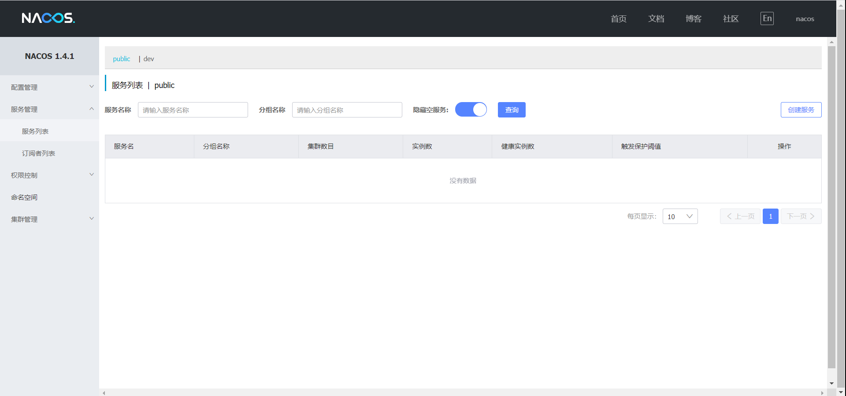Switch interface language with the En button
The height and width of the screenshot is (396, 846).
pyautogui.click(x=767, y=18)
